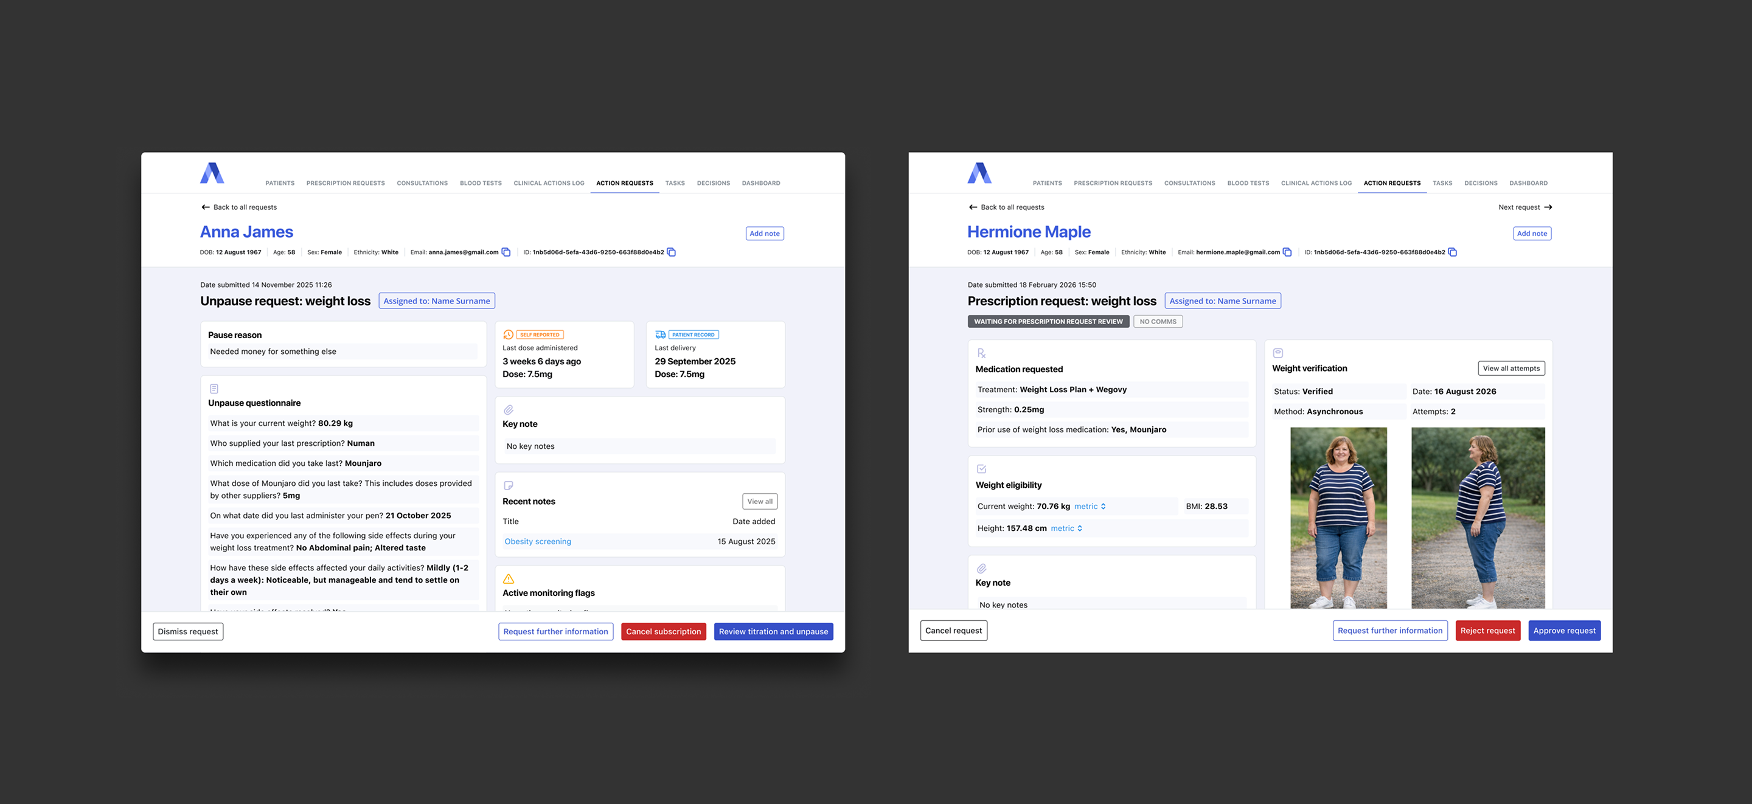Click the patient record delivery truck icon
Viewport: 1752px width, 804px height.
[659, 334]
